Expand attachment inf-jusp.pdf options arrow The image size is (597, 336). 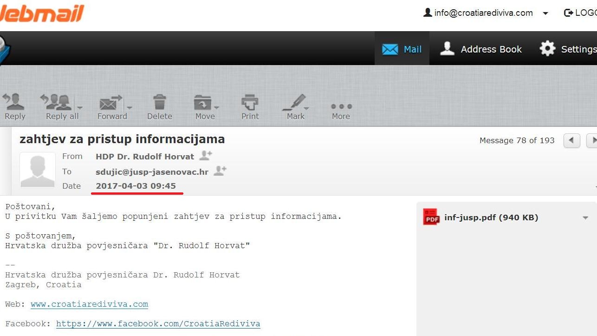585,218
